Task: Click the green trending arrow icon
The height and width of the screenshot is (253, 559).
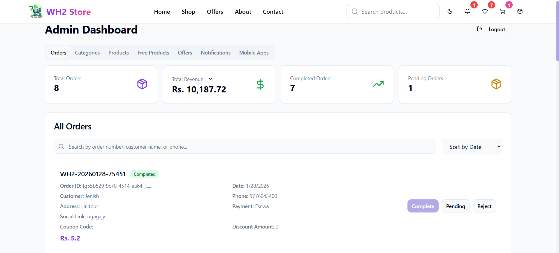Action: click(x=378, y=84)
